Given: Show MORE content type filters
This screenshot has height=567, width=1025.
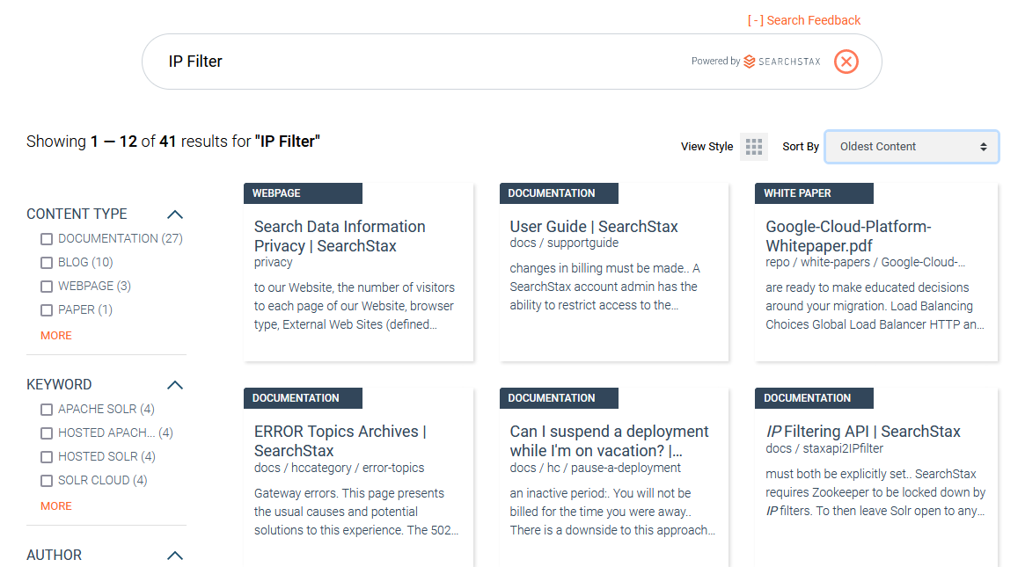Looking at the screenshot, I should point(55,335).
